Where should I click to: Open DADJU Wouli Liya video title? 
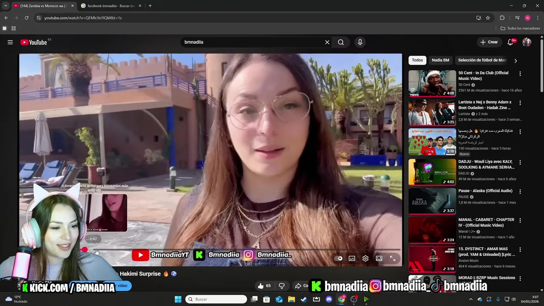[486, 164]
